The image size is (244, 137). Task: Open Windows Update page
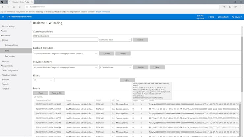pyautogui.click(x=9, y=75)
